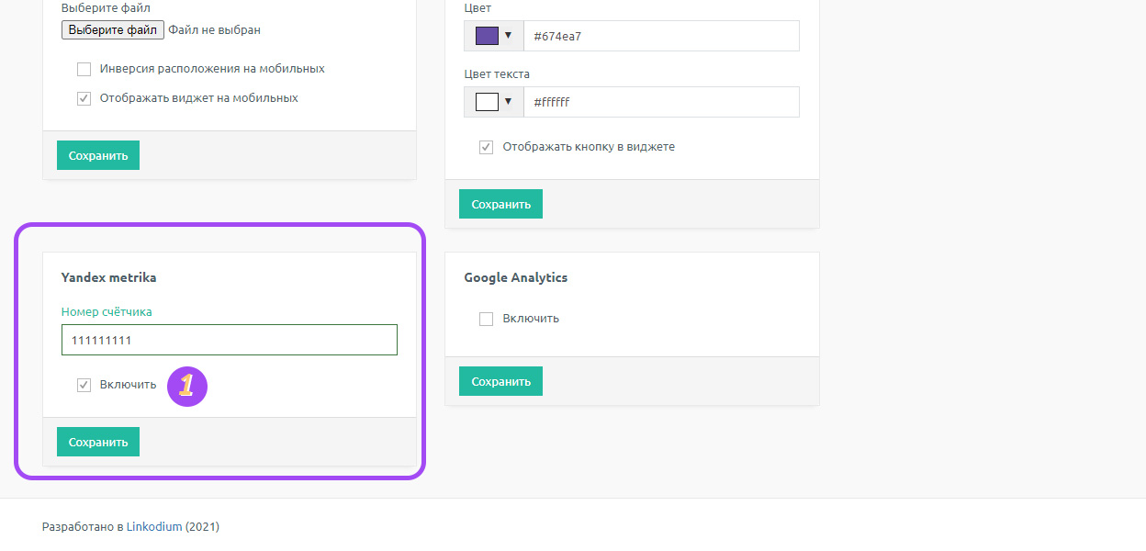Click the 'Файл не выбран' status text
This screenshot has height=551, width=1146.
click(x=215, y=30)
